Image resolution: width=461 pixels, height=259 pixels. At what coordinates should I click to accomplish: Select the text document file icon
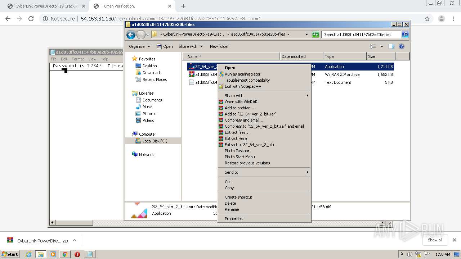tap(192, 82)
